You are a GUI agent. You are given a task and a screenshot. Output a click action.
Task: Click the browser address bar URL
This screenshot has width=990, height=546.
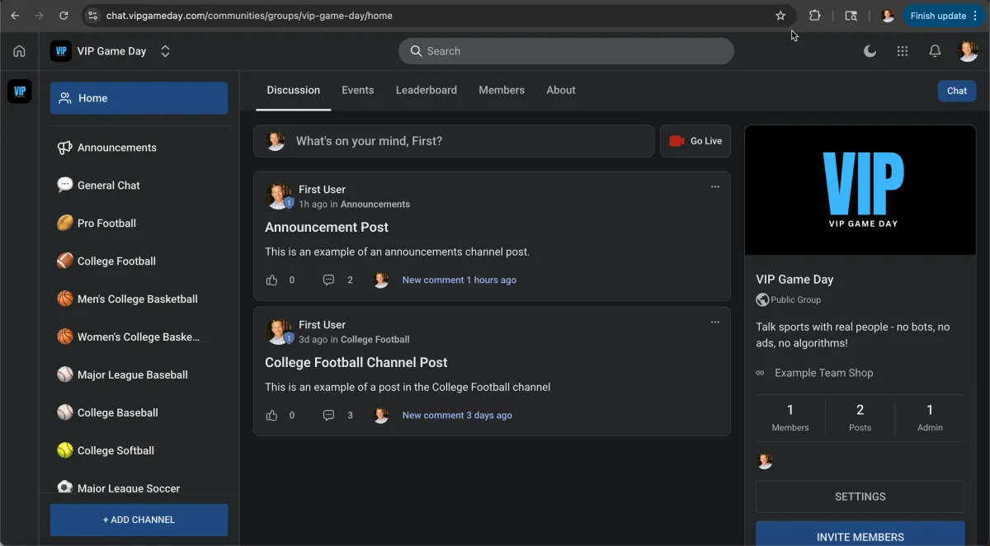click(x=249, y=16)
